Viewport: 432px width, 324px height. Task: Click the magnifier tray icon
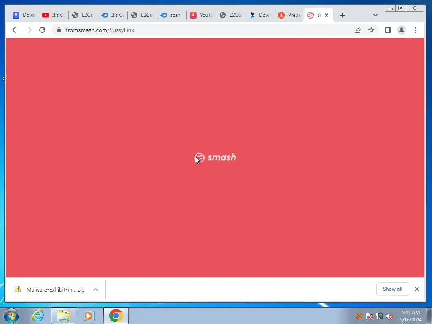pos(359,316)
